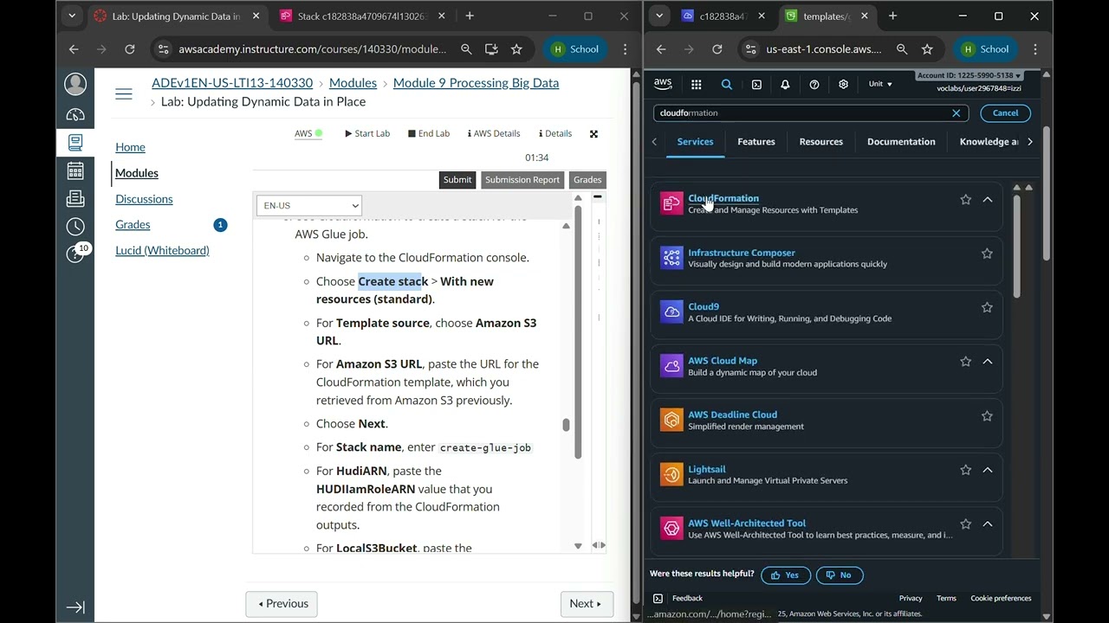1109x623 pixels.
Task: Collapse the Lightsail result chevron
Action: tap(987, 470)
